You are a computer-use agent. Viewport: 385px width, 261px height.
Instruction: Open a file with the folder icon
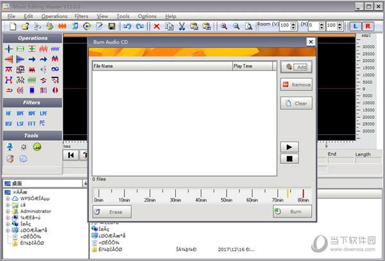(x=25, y=26)
